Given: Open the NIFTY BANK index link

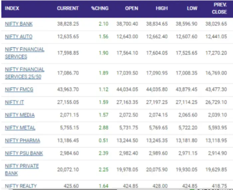Looking at the screenshot, I should [19, 24].
